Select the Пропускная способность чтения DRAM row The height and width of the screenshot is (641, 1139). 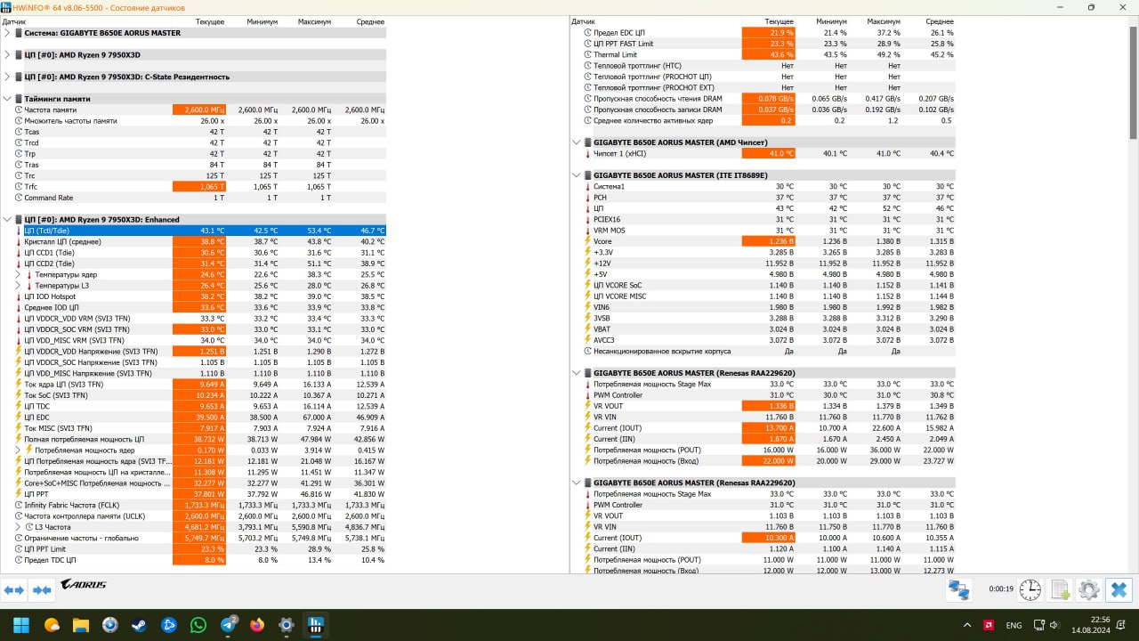click(763, 98)
